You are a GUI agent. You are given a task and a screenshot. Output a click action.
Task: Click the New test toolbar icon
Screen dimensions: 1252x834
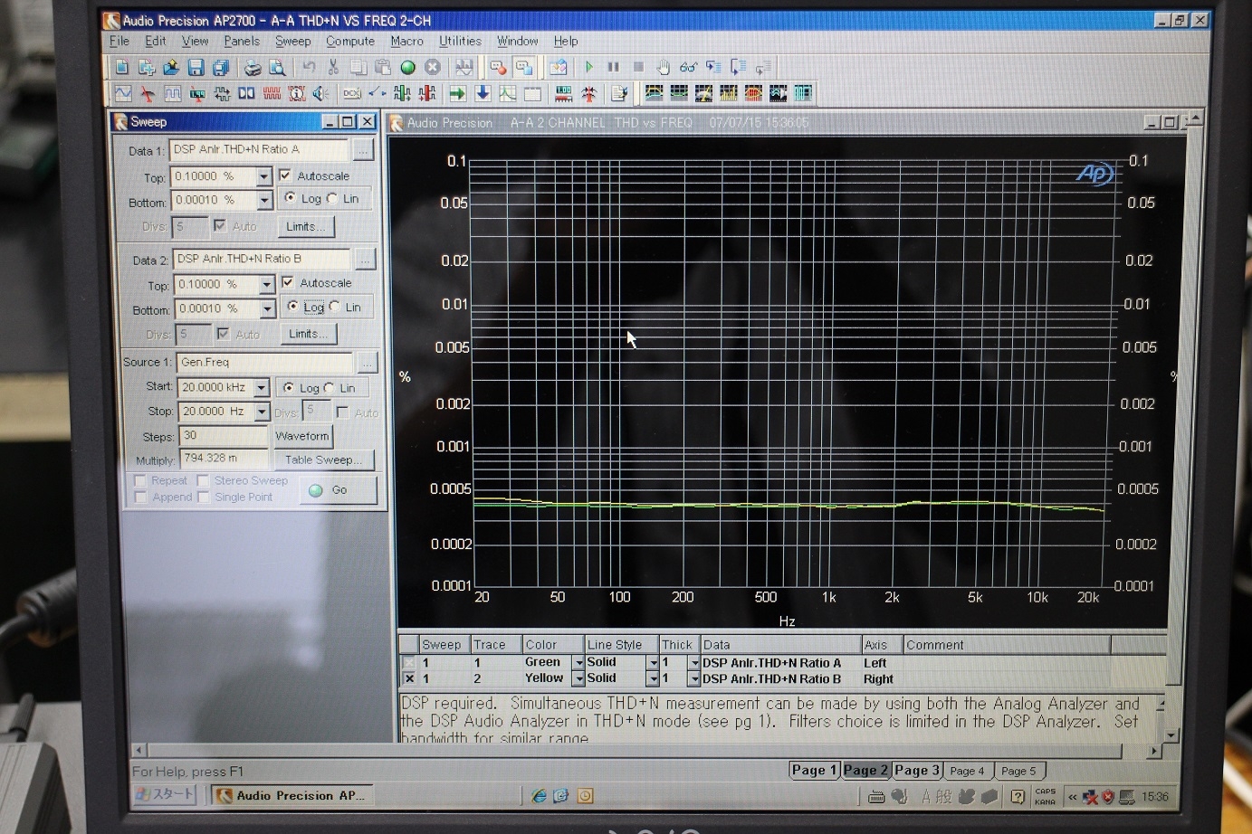point(121,67)
